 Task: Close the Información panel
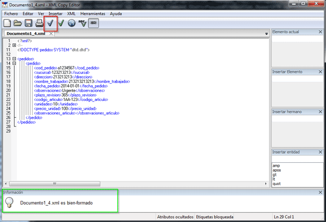click(321, 192)
